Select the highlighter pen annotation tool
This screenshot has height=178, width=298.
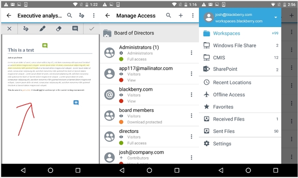pos(42,29)
